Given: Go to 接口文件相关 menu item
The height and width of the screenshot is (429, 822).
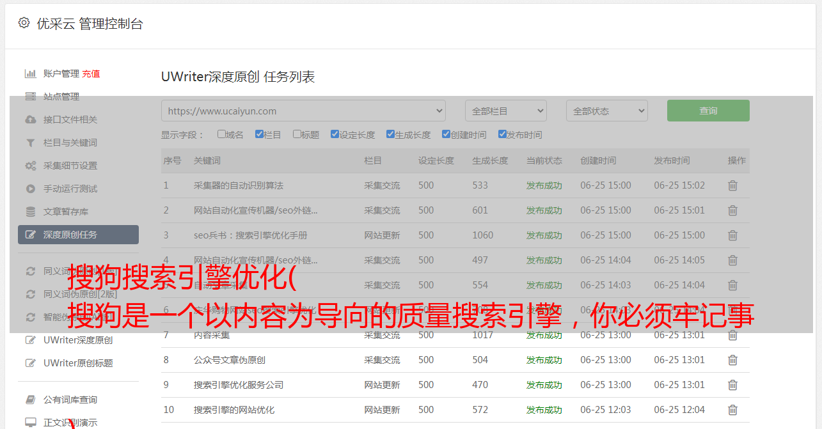Looking at the screenshot, I should [x=70, y=120].
